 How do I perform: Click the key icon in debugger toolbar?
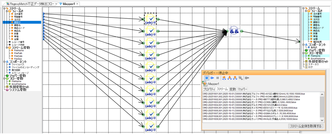click(x=247, y=78)
